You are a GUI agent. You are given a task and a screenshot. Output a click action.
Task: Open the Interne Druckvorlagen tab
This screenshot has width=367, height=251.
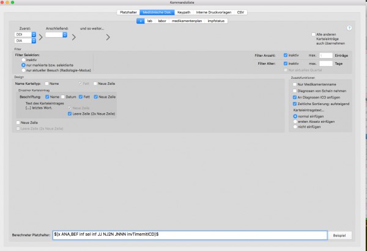click(x=213, y=12)
